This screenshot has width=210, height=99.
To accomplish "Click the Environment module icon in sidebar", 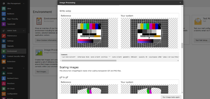I will pyautogui.click(x=4, y=51).
